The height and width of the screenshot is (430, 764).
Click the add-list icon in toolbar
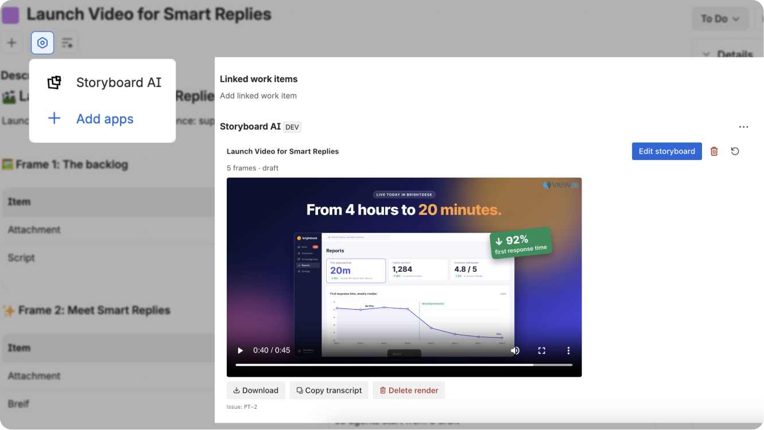[67, 43]
